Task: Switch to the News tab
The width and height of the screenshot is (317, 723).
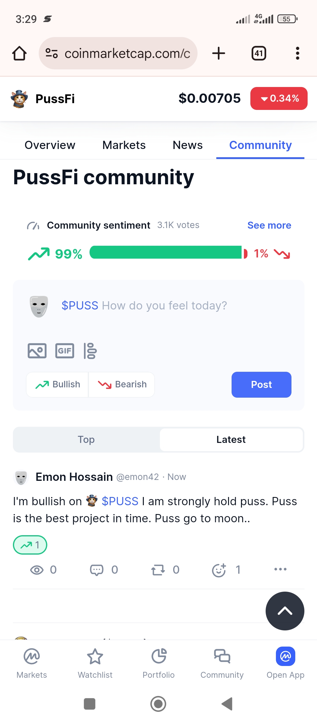Action: (x=188, y=145)
